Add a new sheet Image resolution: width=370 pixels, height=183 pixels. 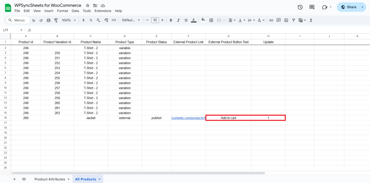pyautogui.click(x=14, y=179)
